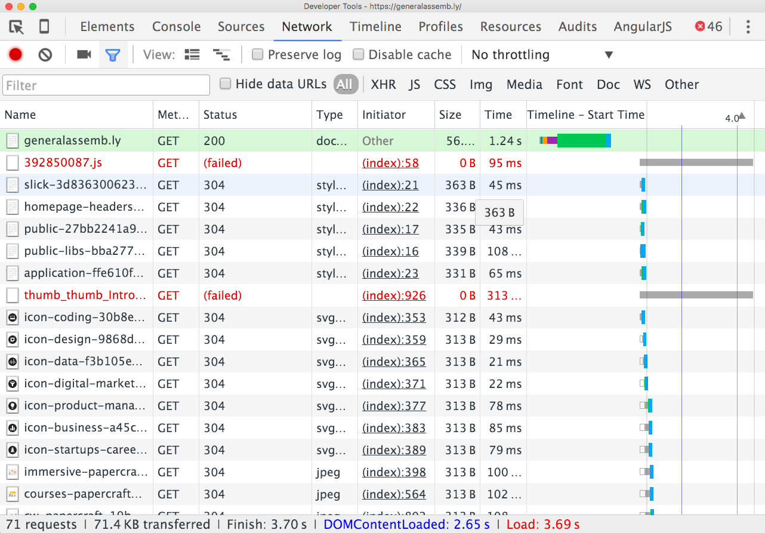The height and width of the screenshot is (533, 765).
Task: Sort by Time column header
Action: click(x=503, y=115)
